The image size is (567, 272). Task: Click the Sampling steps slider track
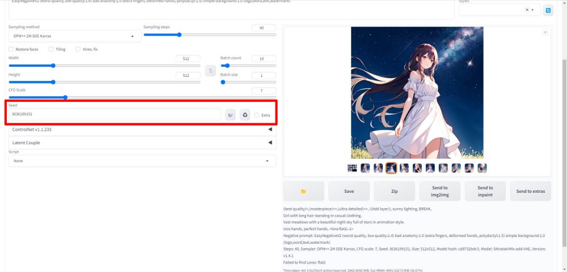pyautogui.click(x=210, y=34)
